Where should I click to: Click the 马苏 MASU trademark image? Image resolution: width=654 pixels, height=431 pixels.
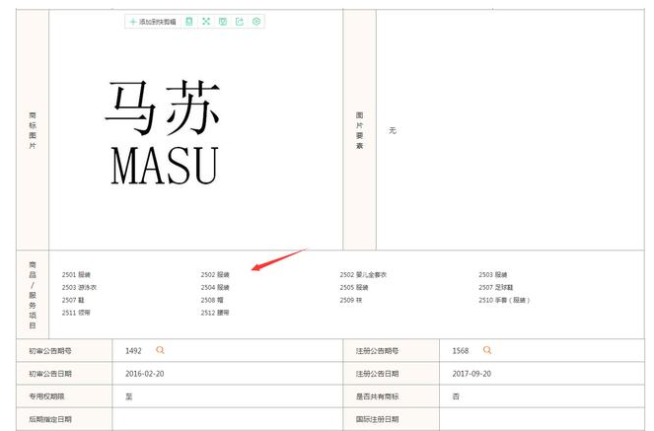(162, 132)
